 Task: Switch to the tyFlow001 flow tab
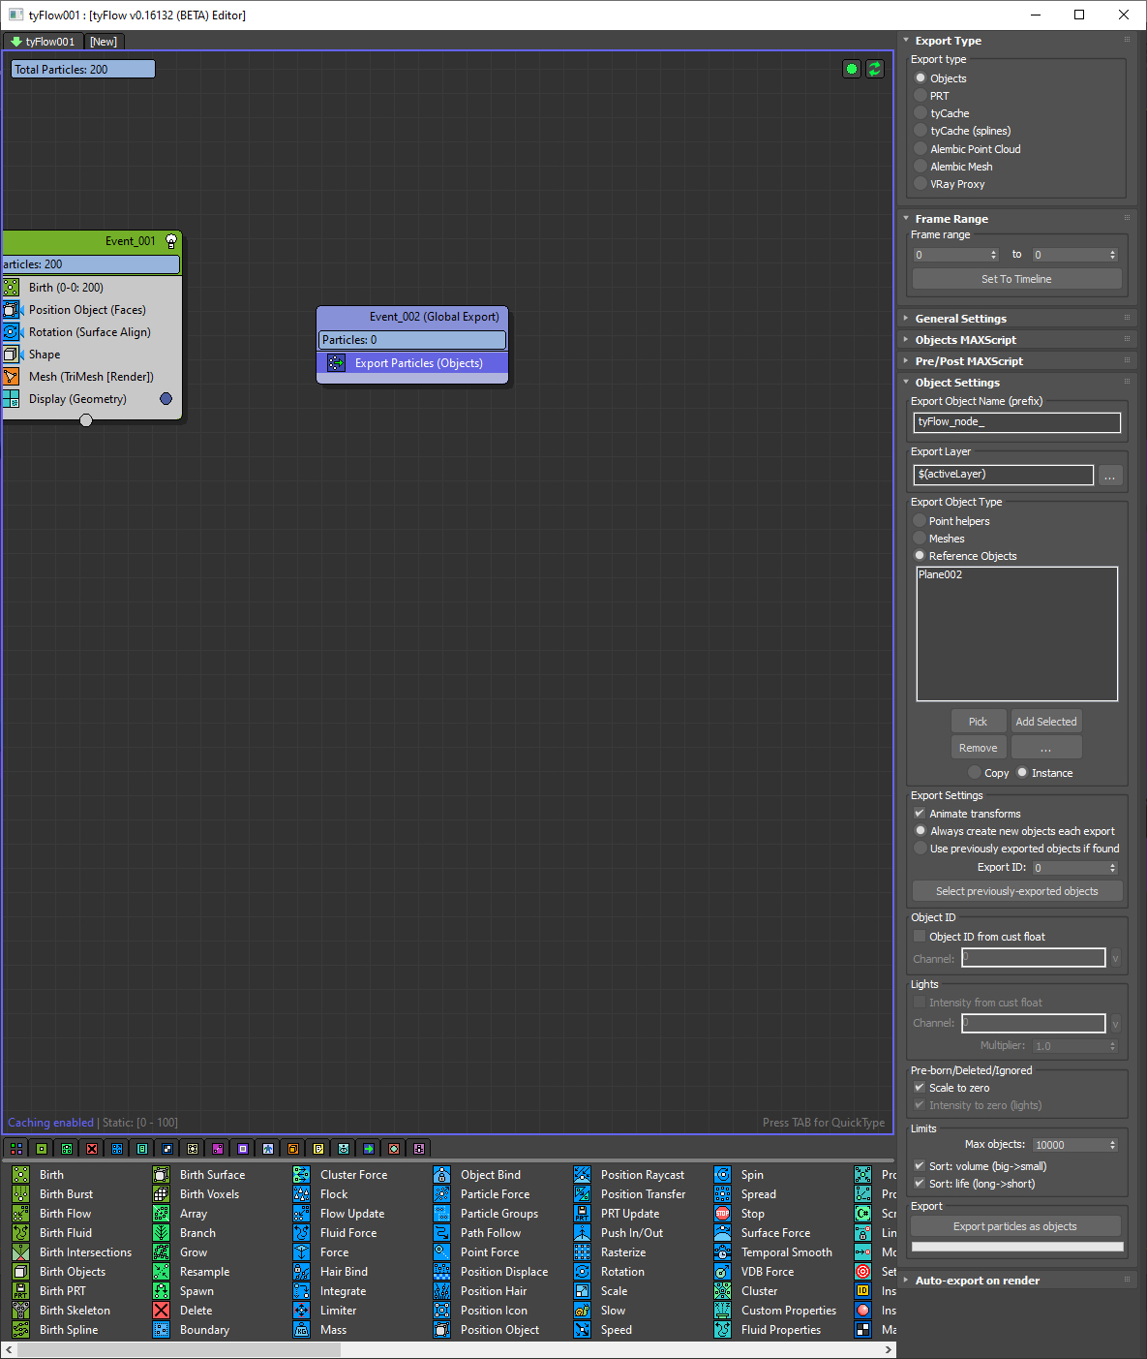tap(42, 42)
